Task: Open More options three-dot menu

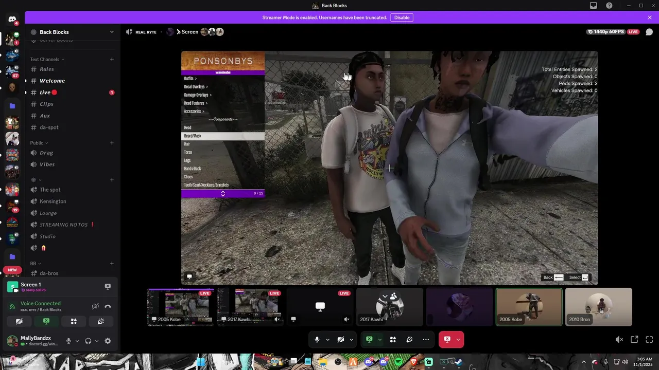Action: coord(426,339)
